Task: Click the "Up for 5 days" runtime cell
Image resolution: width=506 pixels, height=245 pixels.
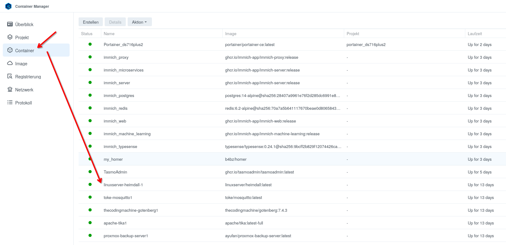Action: click(x=480, y=172)
